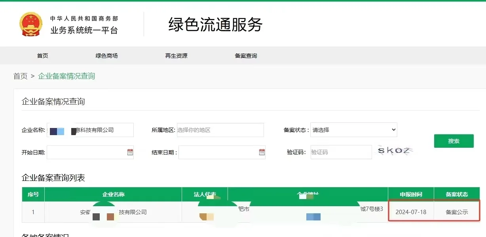486x237 pixels.
Task: Open the 企业备案情况查询 breadcrumb link
Action: pyautogui.click(x=66, y=77)
